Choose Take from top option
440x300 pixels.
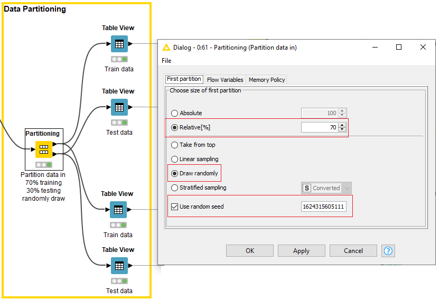[x=174, y=145]
